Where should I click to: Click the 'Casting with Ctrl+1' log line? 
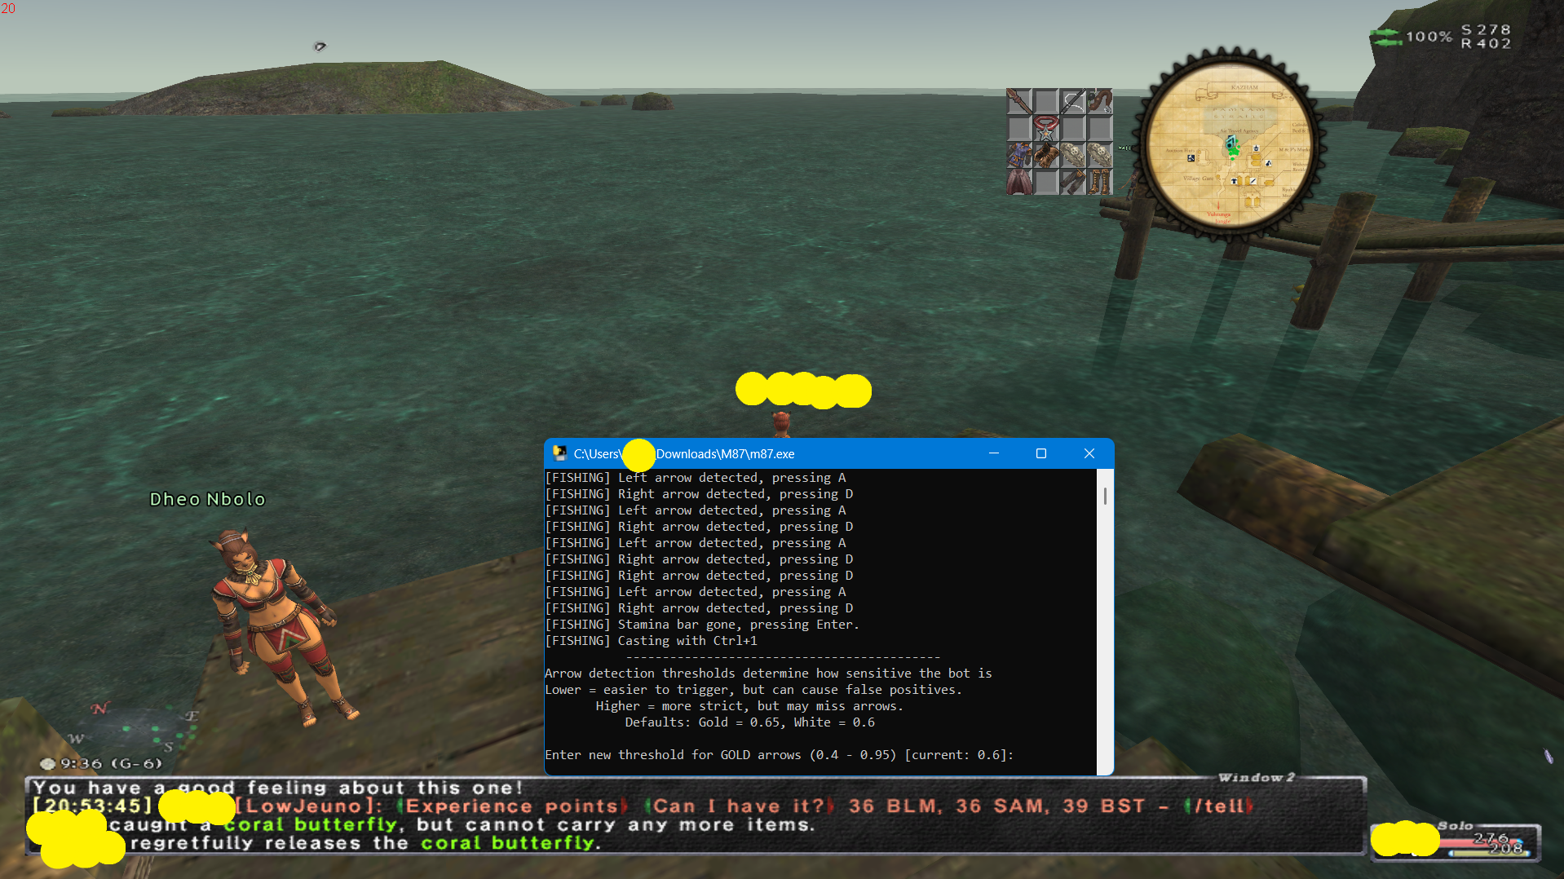(x=651, y=641)
